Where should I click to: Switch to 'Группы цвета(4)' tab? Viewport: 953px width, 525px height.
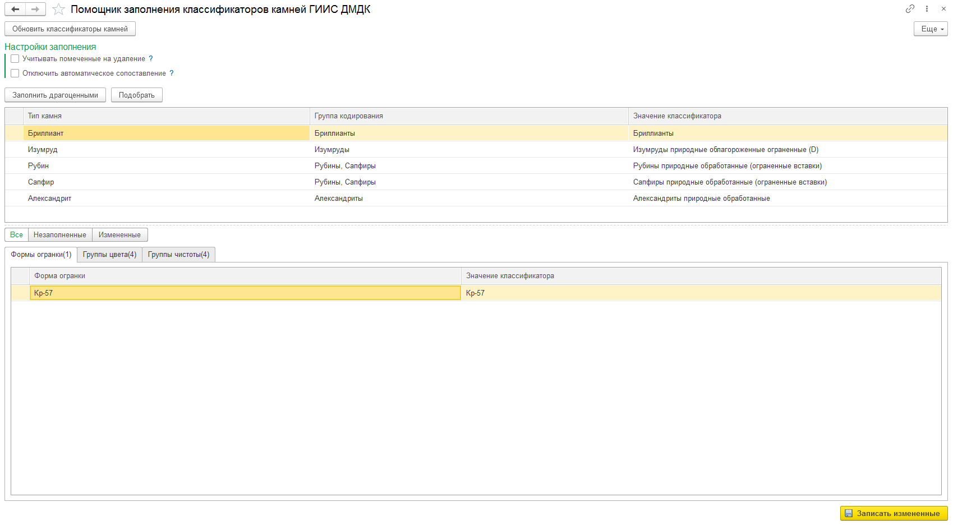click(109, 254)
